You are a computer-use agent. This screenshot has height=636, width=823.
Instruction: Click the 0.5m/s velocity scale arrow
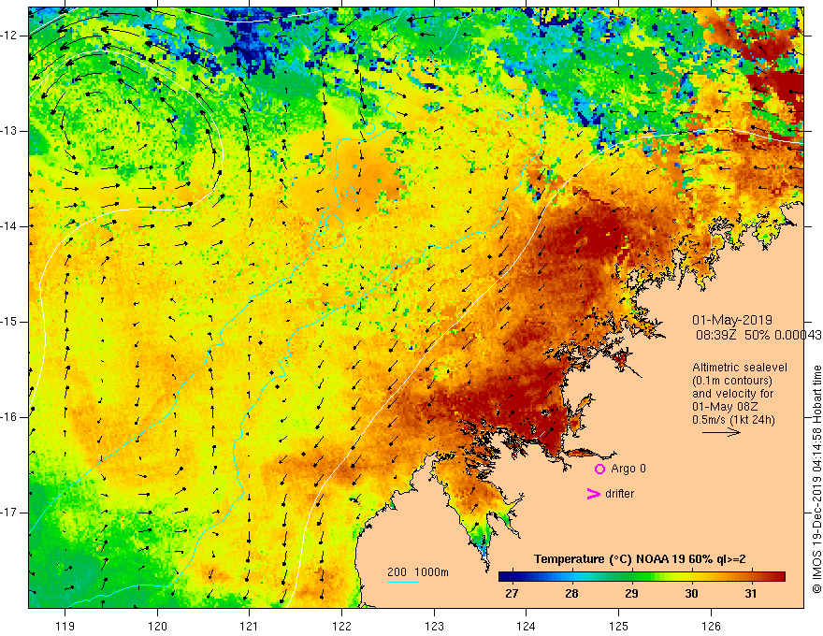pos(721,432)
